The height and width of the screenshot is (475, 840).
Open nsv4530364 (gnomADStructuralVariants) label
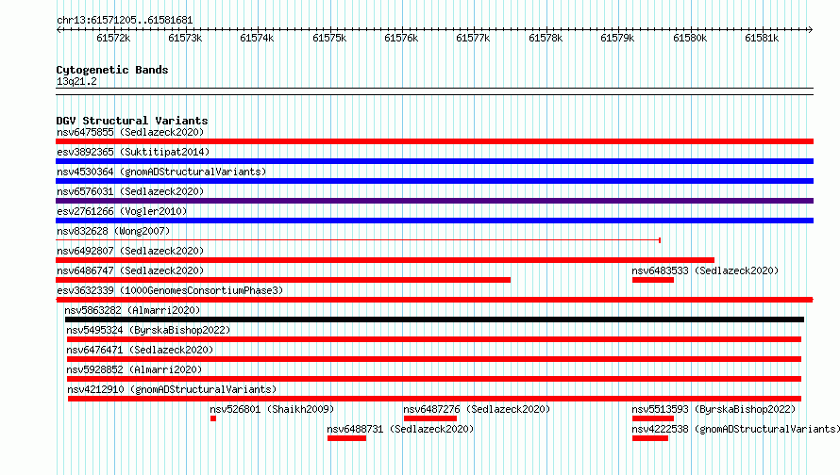coord(161,172)
